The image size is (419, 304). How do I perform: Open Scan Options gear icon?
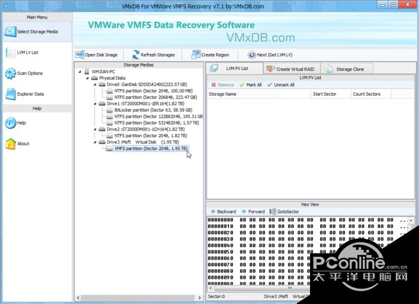[x=10, y=73]
